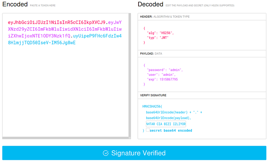Click the encoded token text area scrollbar
The image size is (267, 161).
tap(130, 75)
